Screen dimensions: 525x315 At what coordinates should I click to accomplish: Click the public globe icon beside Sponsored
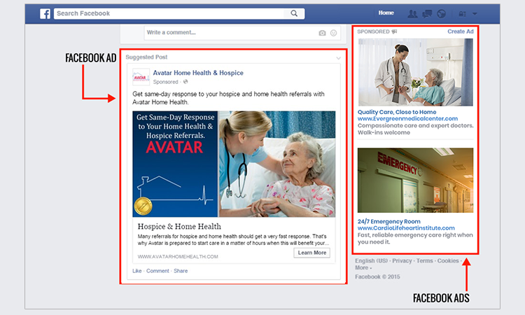tap(185, 82)
